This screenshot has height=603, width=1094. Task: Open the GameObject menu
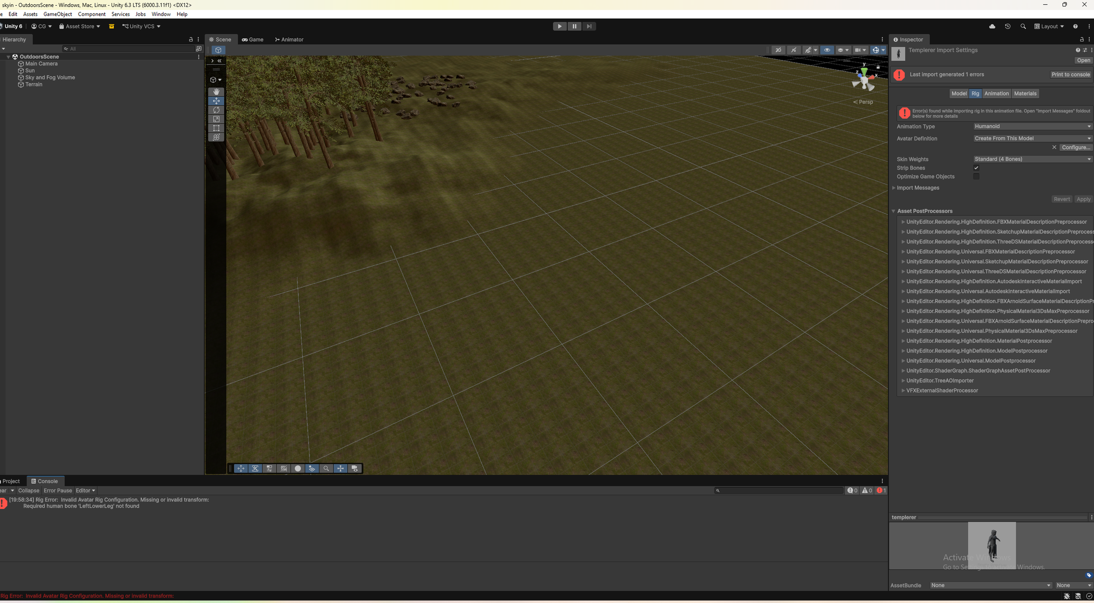(58, 14)
